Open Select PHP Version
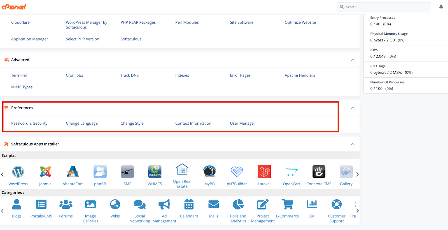This screenshot has height=230, width=448. tap(83, 39)
